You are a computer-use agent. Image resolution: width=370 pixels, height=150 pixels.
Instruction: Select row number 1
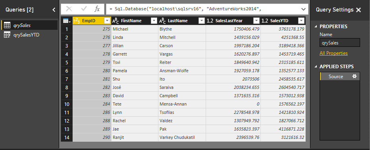67,29
